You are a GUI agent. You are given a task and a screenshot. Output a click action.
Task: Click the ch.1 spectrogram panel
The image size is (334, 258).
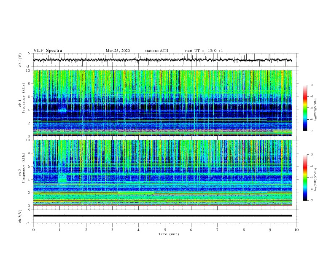click(x=162, y=103)
